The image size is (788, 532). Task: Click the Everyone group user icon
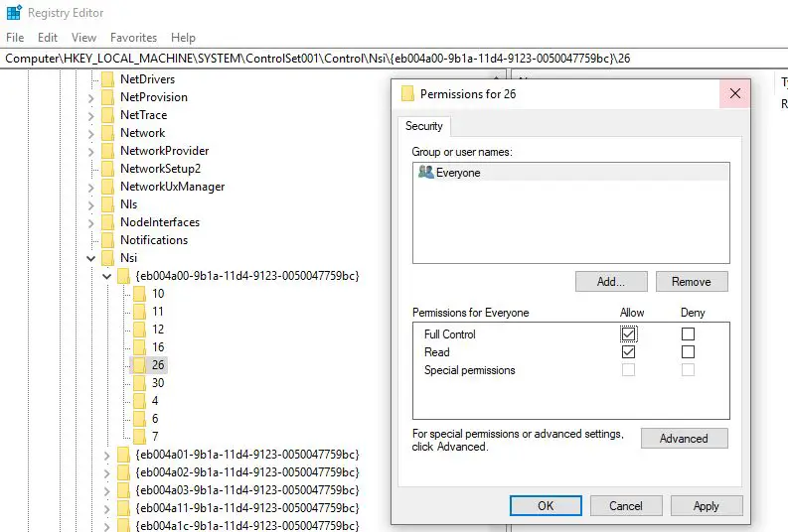point(425,173)
